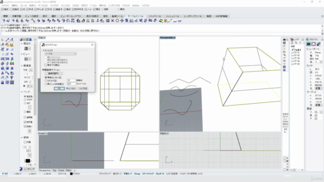Toggle Osnap in status bar

(137, 174)
